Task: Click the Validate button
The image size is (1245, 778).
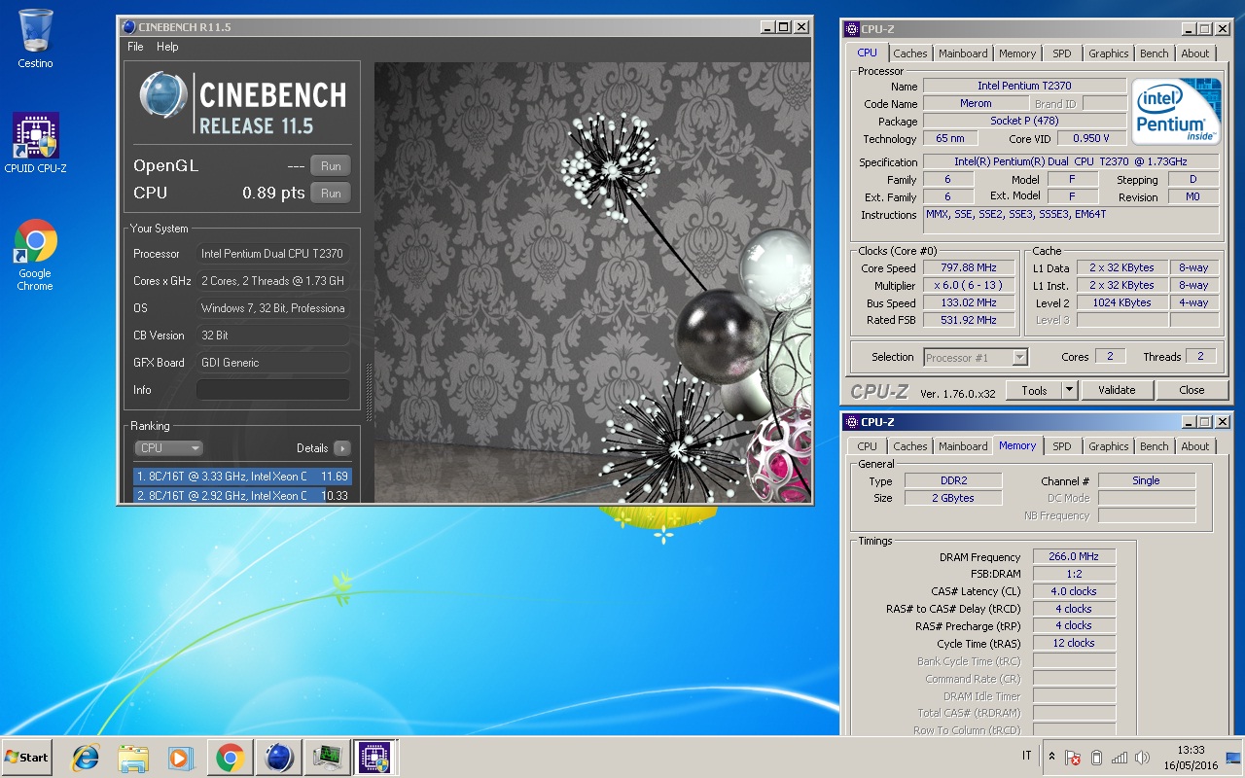Action: [x=1117, y=390]
